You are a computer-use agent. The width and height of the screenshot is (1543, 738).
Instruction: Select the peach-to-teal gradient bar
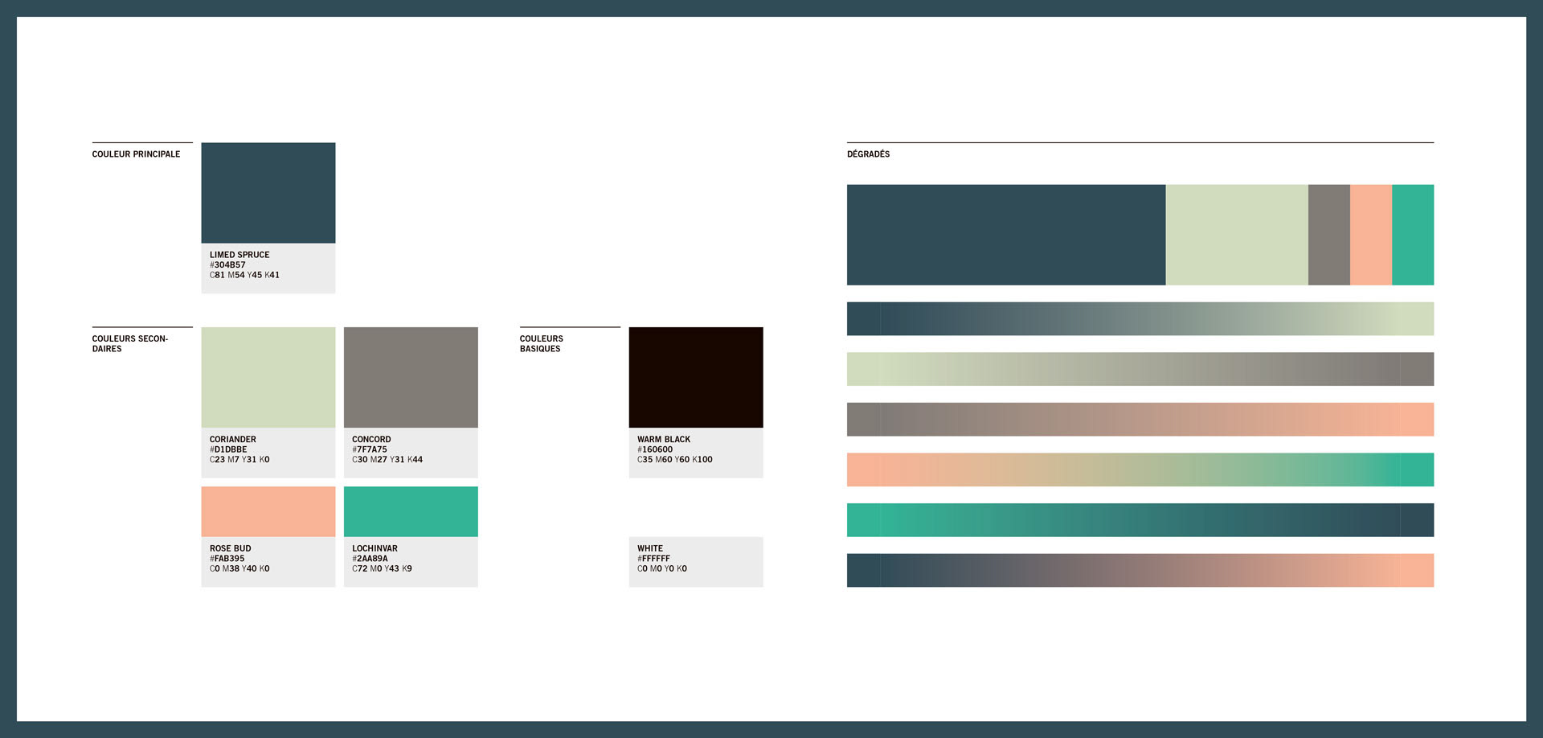pyautogui.click(x=1140, y=469)
